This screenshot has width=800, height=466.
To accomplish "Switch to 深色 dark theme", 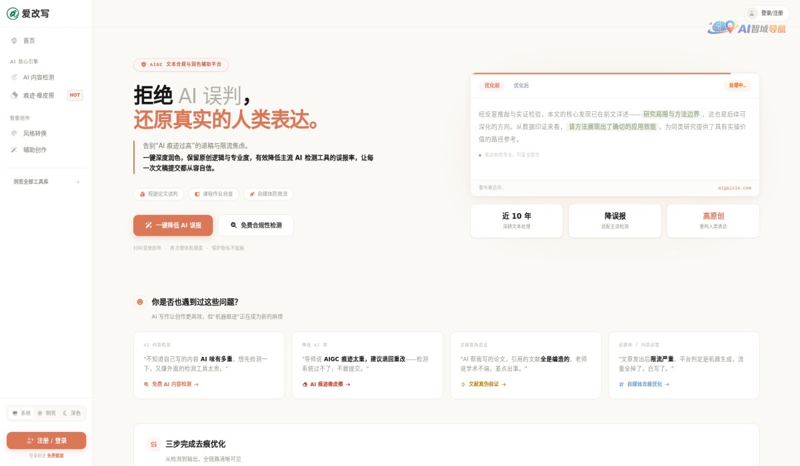I will pos(73,413).
